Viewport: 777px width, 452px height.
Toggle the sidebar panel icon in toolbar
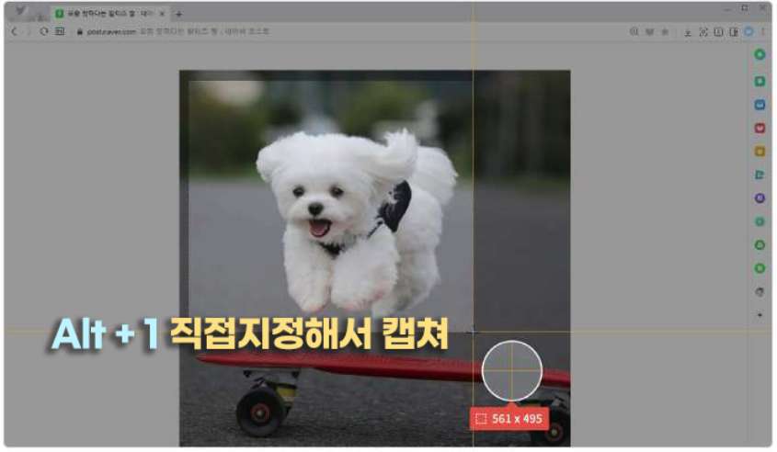tap(734, 33)
